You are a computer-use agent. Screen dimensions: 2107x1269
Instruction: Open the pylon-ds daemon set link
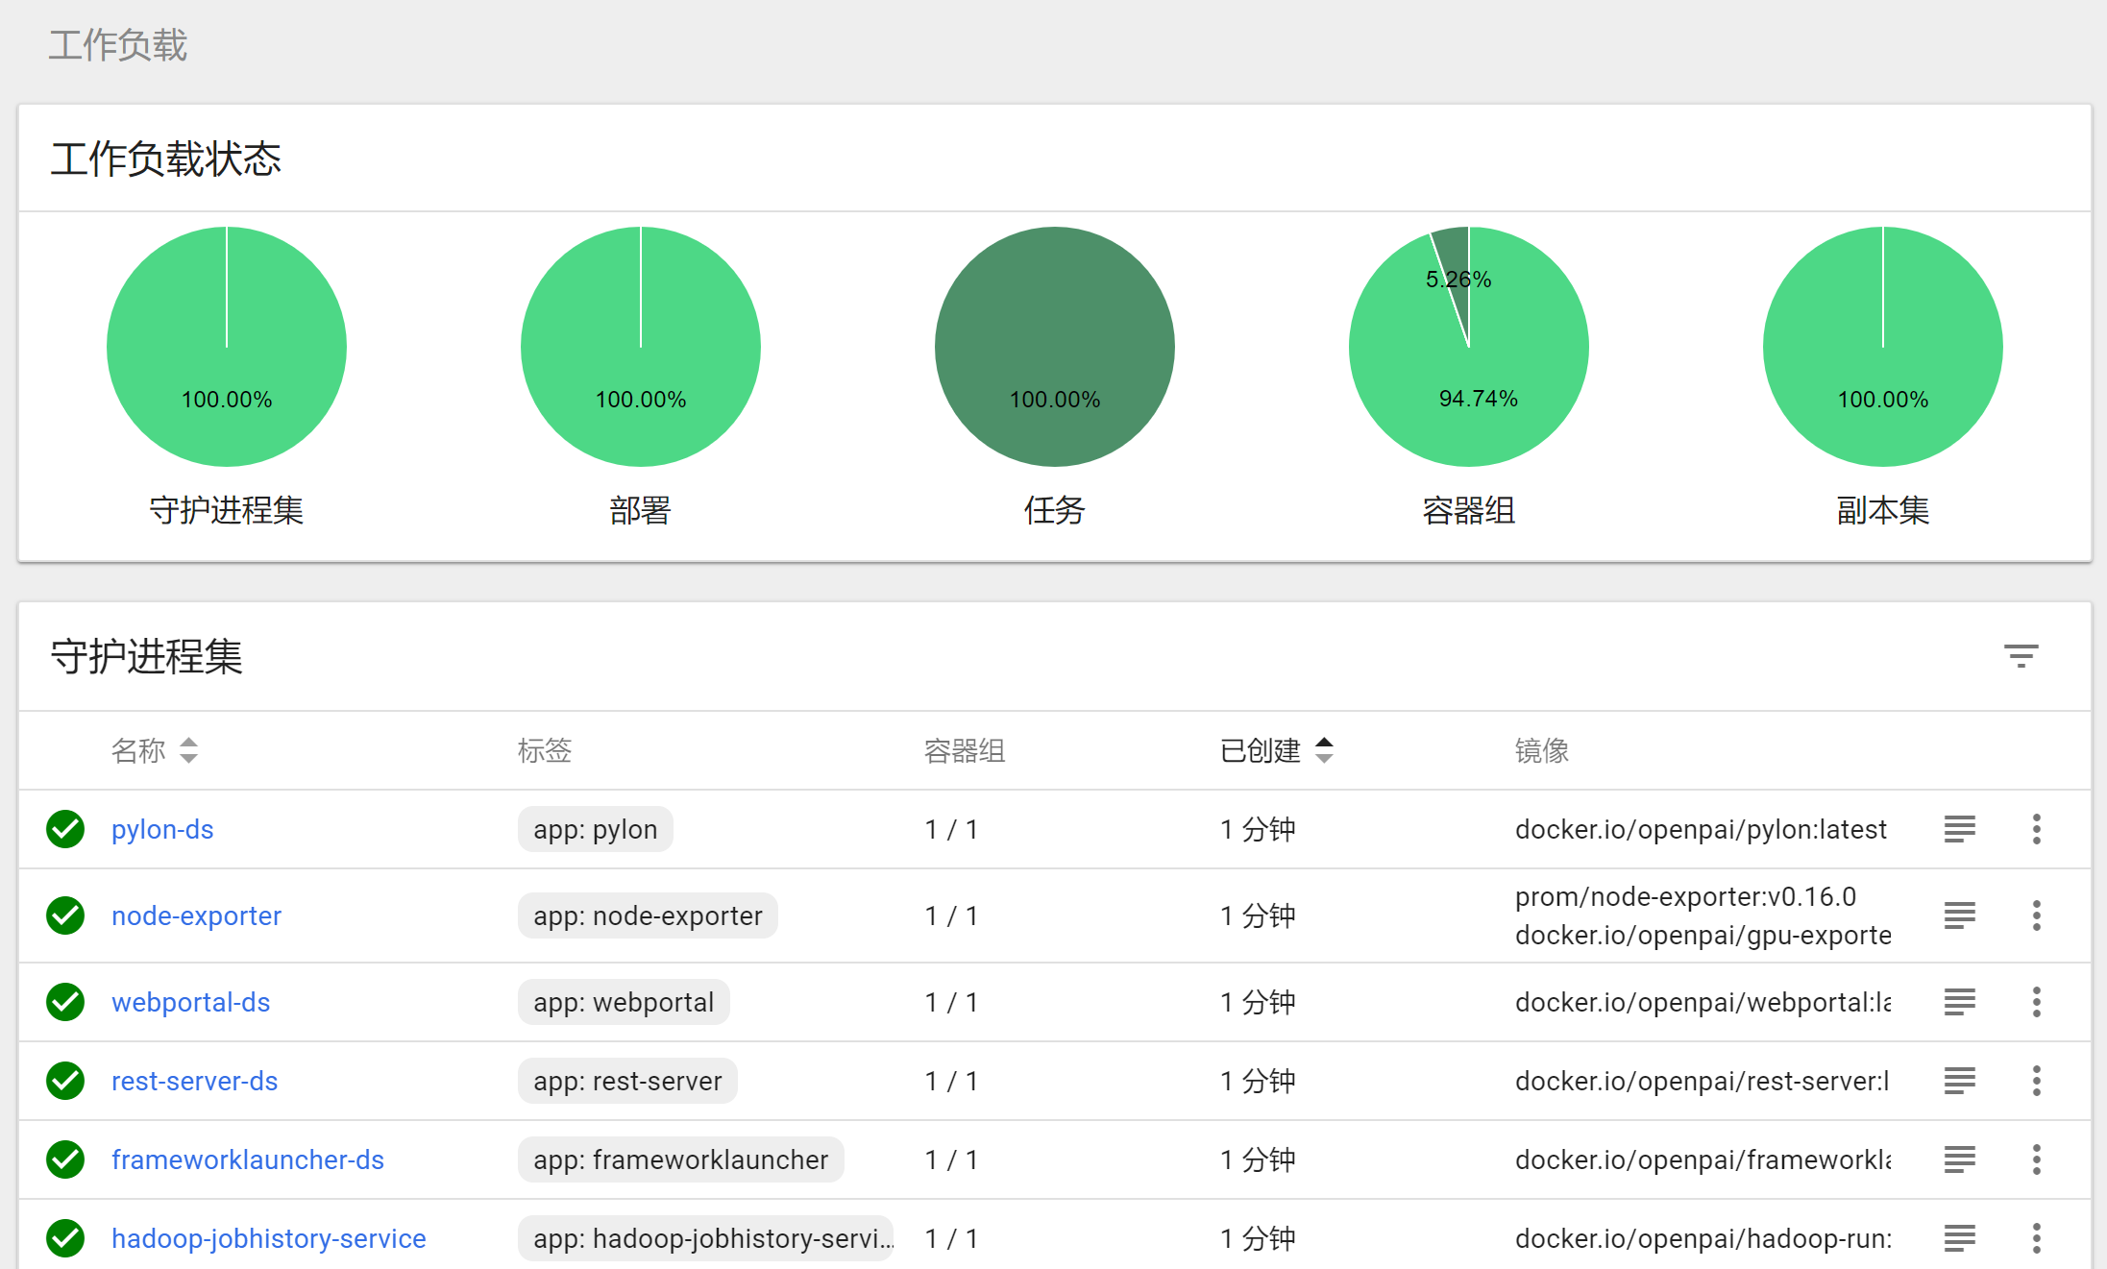tap(162, 829)
